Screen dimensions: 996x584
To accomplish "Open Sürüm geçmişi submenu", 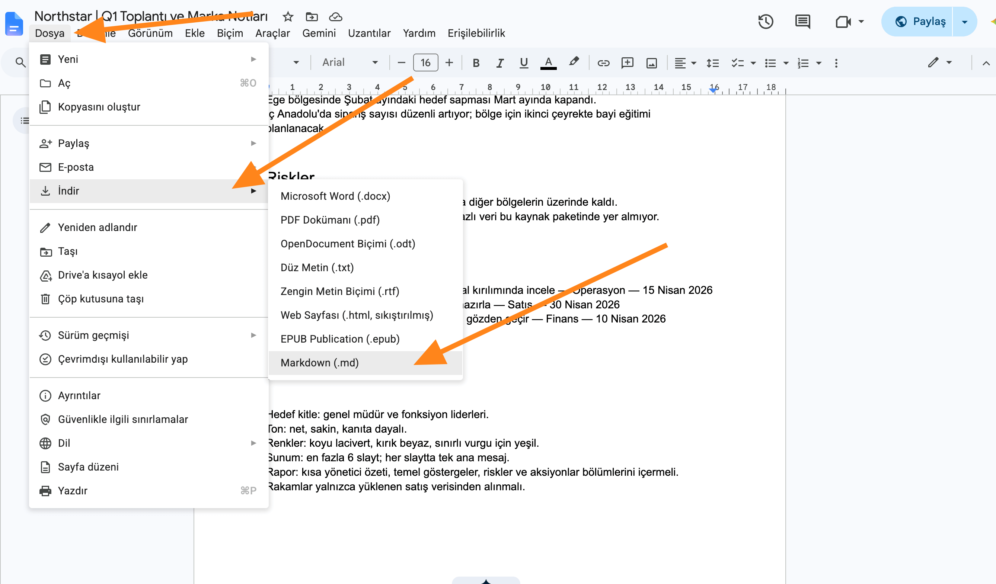I will click(x=149, y=335).
